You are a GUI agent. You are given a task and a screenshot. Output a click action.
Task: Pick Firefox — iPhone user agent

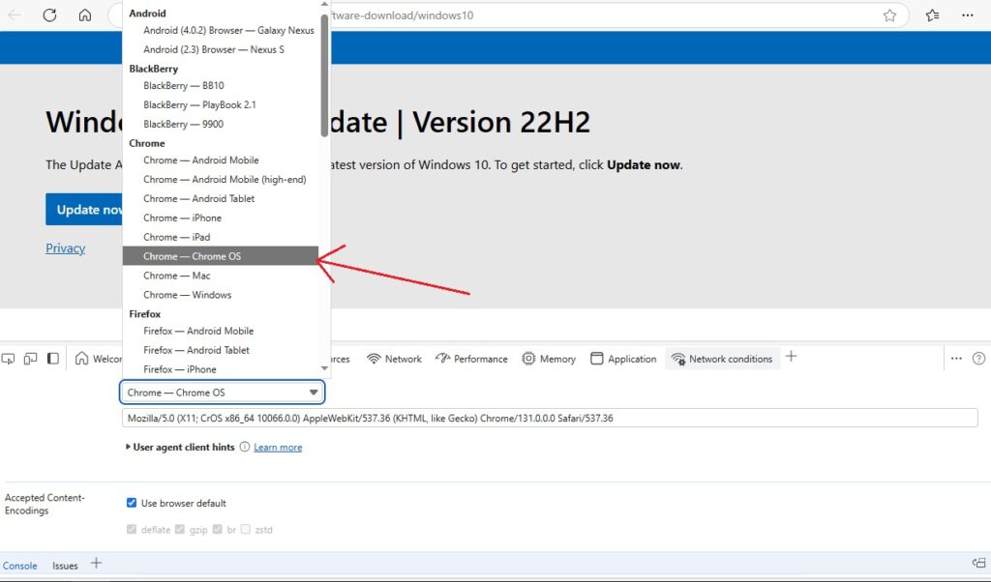(221, 369)
